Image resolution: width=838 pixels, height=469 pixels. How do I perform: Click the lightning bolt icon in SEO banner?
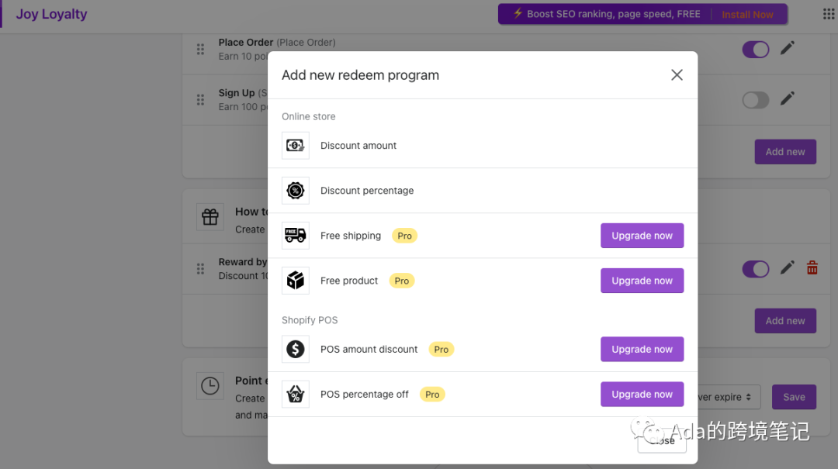coord(518,13)
